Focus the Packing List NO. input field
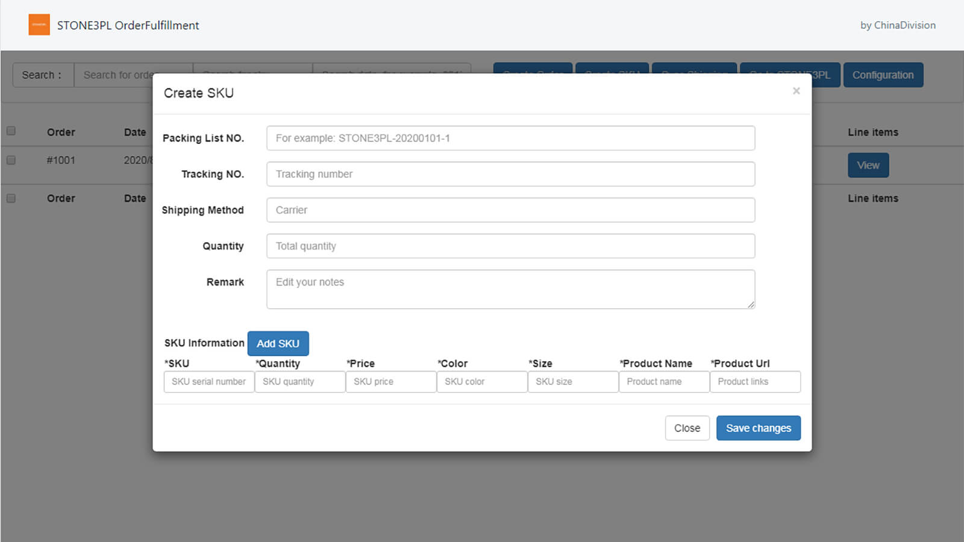 (x=511, y=138)
